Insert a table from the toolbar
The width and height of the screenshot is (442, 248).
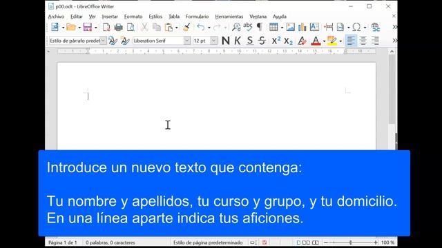tap(273, 28)
